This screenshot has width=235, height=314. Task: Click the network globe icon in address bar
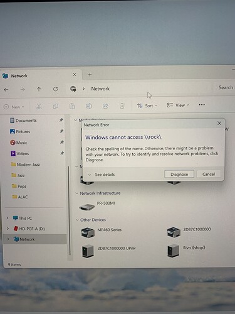(73, 89)
